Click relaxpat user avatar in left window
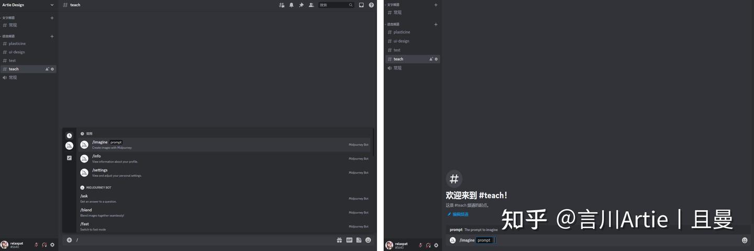The height and width of the screenshot is (251, 754). 5,245
